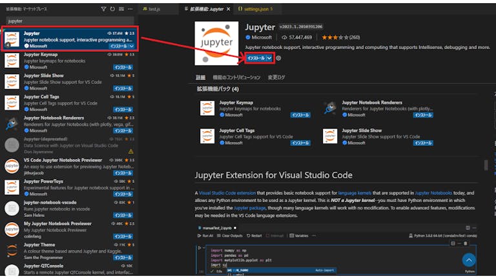496x279 pixels.
Task: Switch to the settings.json editor tab
Action: [256, 9]
